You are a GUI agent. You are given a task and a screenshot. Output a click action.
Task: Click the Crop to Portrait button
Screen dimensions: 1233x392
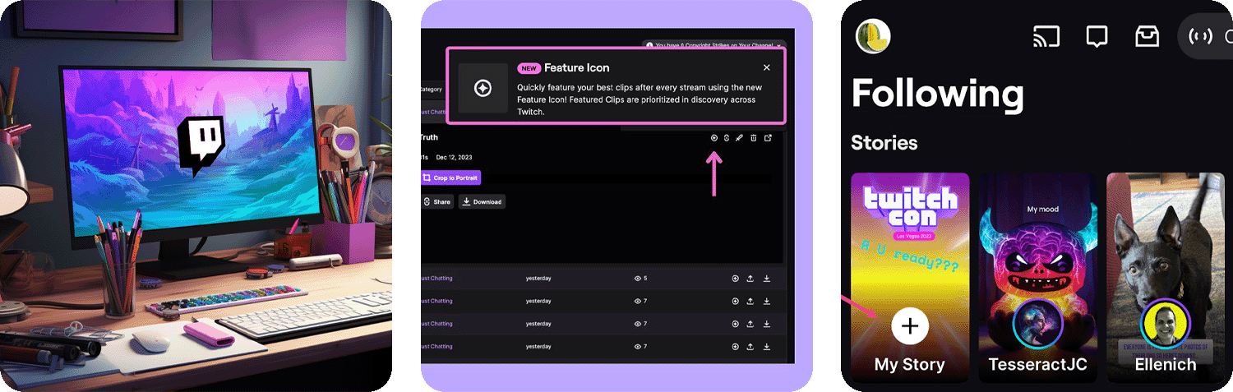[451, 178]
